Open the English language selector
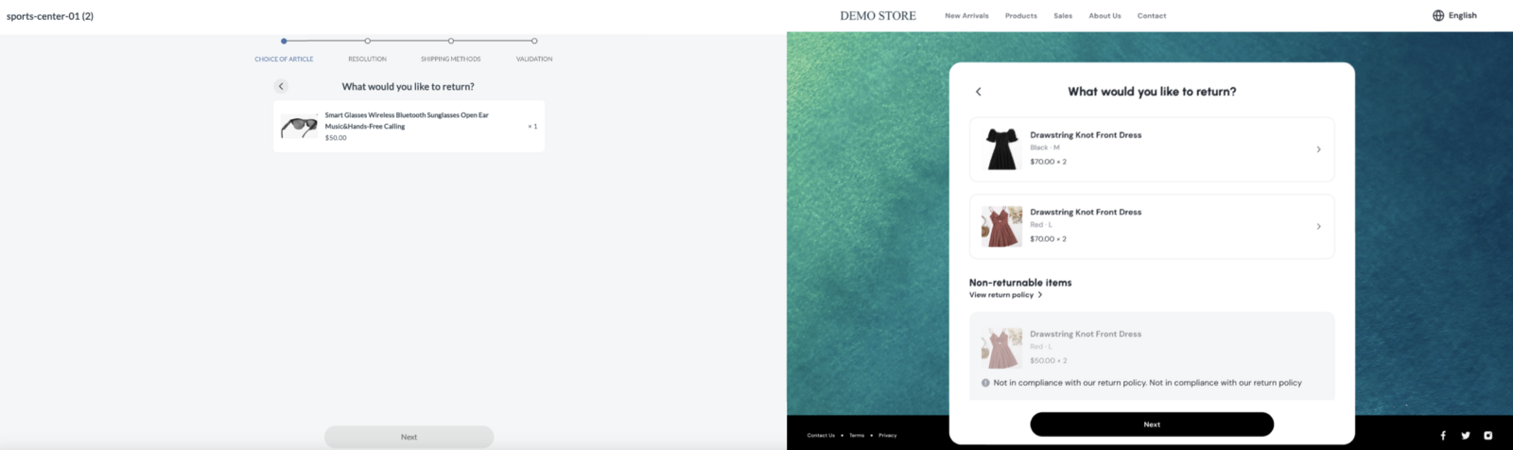 click(x=1454, y=15)
